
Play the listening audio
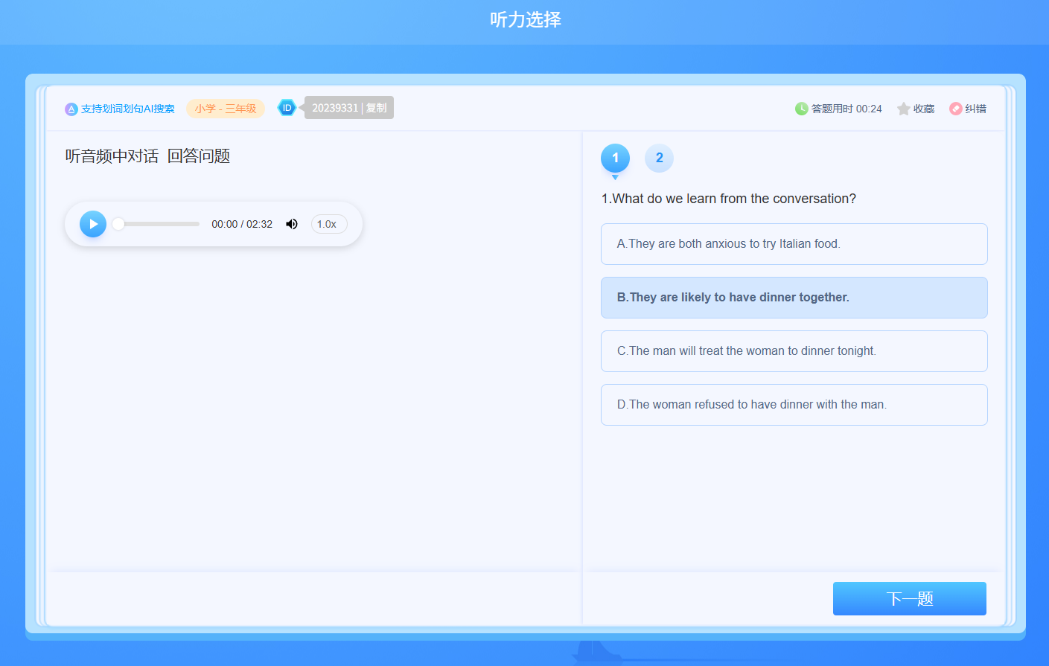93,224
